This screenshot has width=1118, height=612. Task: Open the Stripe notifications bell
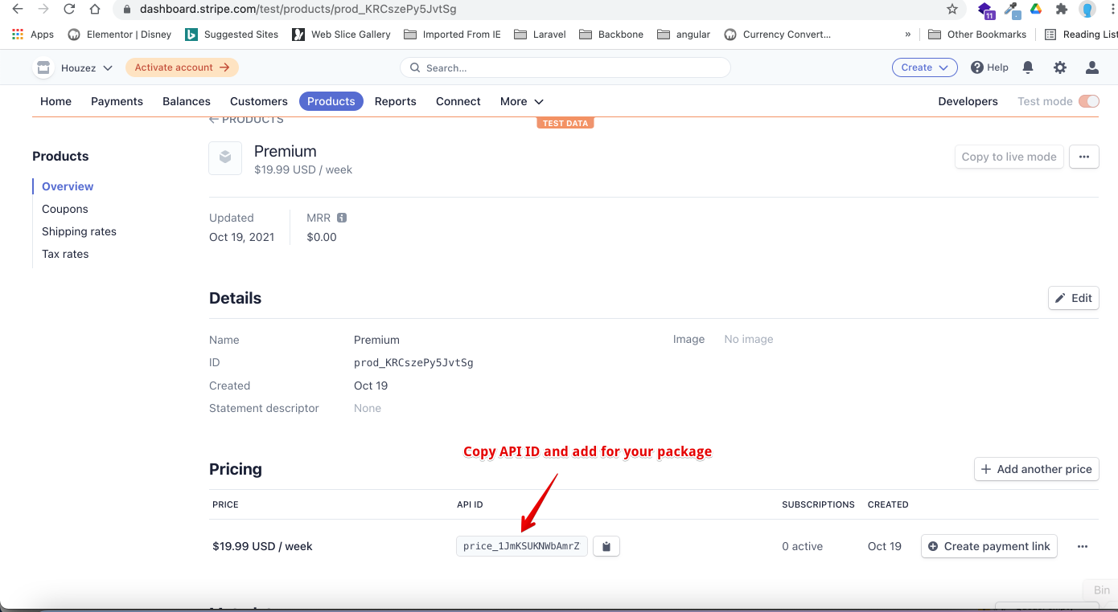click(1028, 67)
